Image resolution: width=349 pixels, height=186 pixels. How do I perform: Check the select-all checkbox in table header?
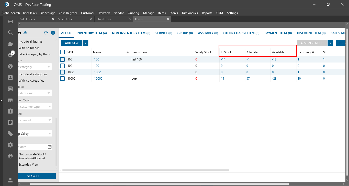coord(62,52)
